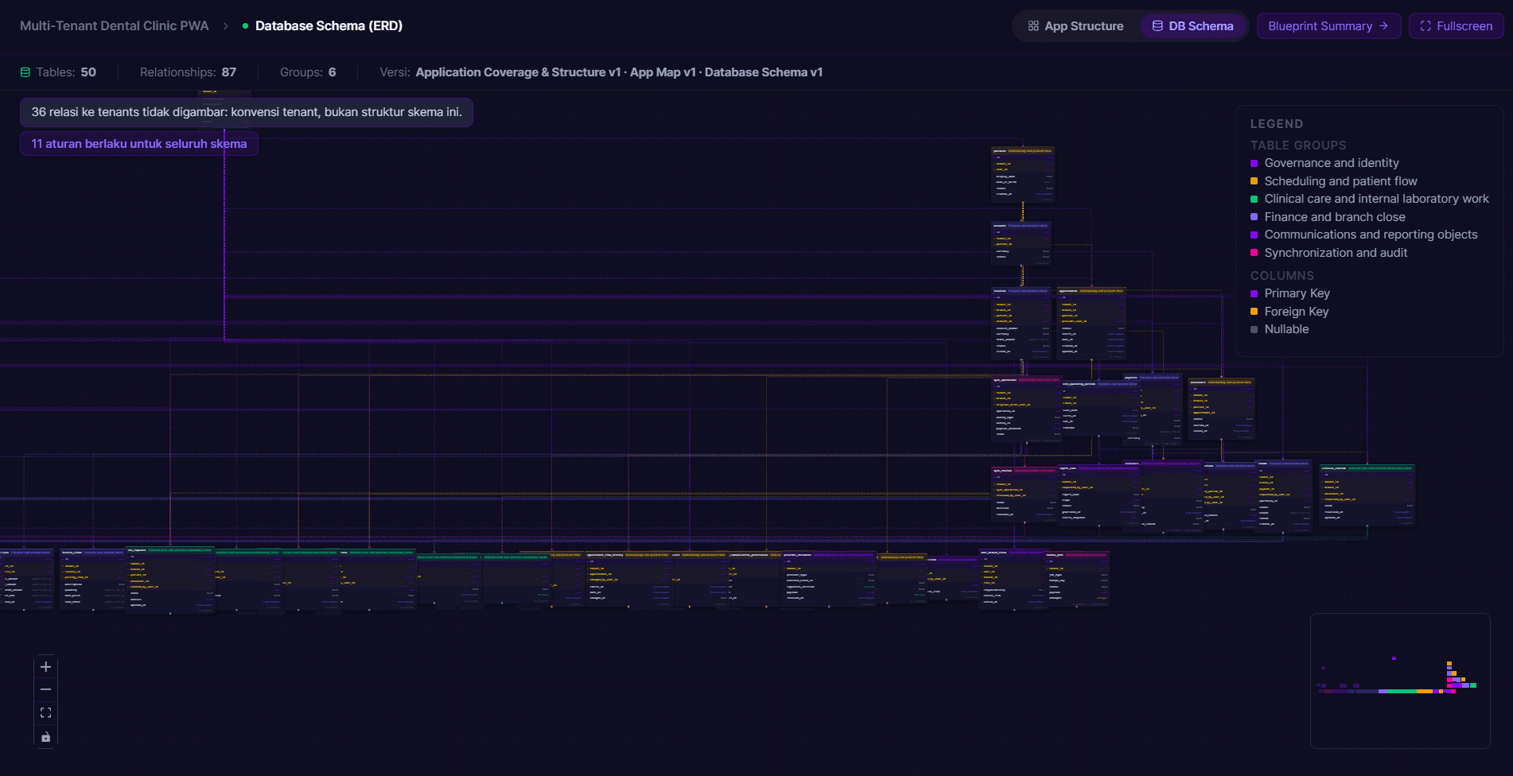
Task: Select the sync_operations table node
Action: [1026, 409]
